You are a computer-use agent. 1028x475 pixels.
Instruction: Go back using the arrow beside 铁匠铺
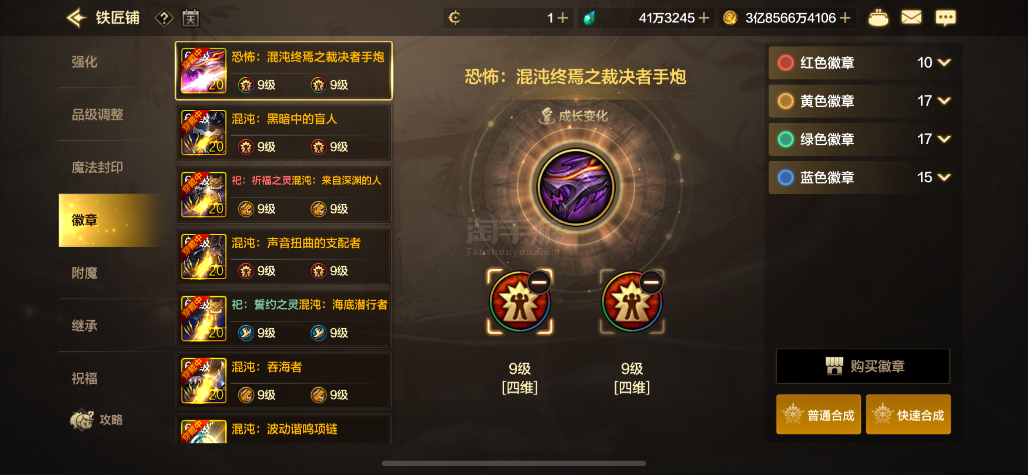(x=77, y=18)
